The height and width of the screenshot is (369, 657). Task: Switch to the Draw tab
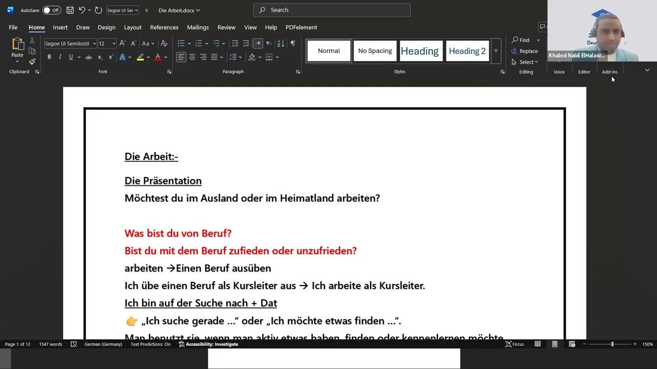[x=83, y=27]
